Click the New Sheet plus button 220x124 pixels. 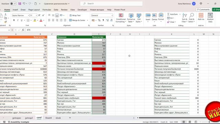click(x=70, y=118)
